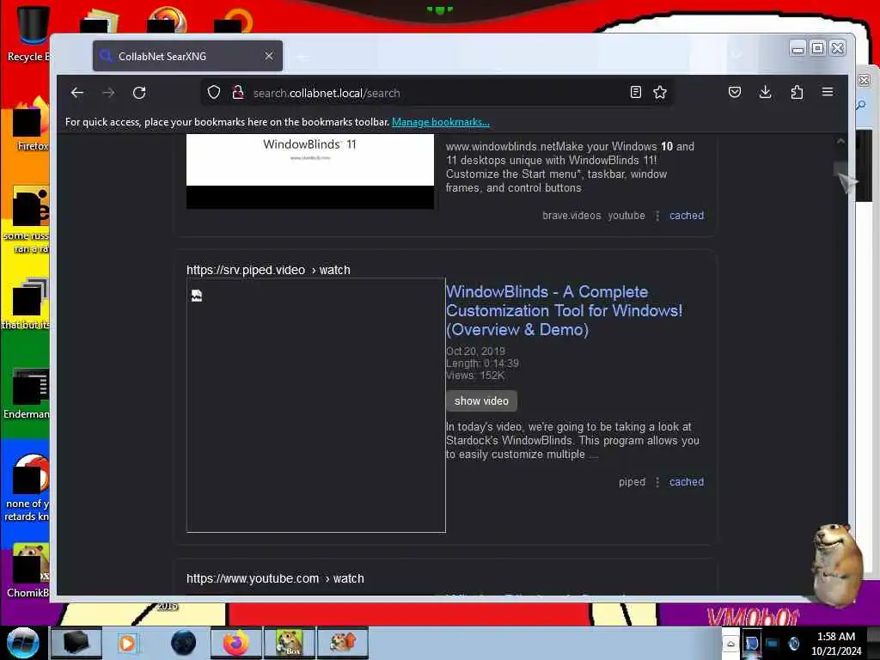Screen dimensions: 880x660
Task: Open the hamster Box taskbar icon
Action: (x=289, y=643)
